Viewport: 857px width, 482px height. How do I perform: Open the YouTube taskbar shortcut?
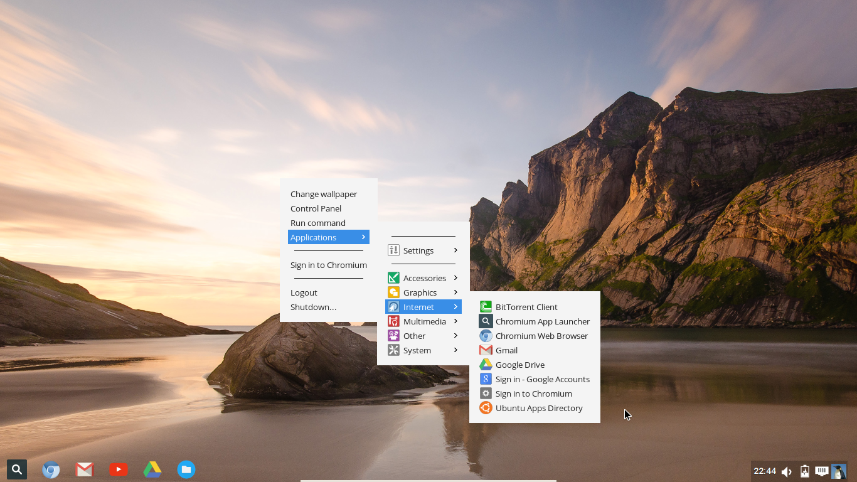[119, 469]
